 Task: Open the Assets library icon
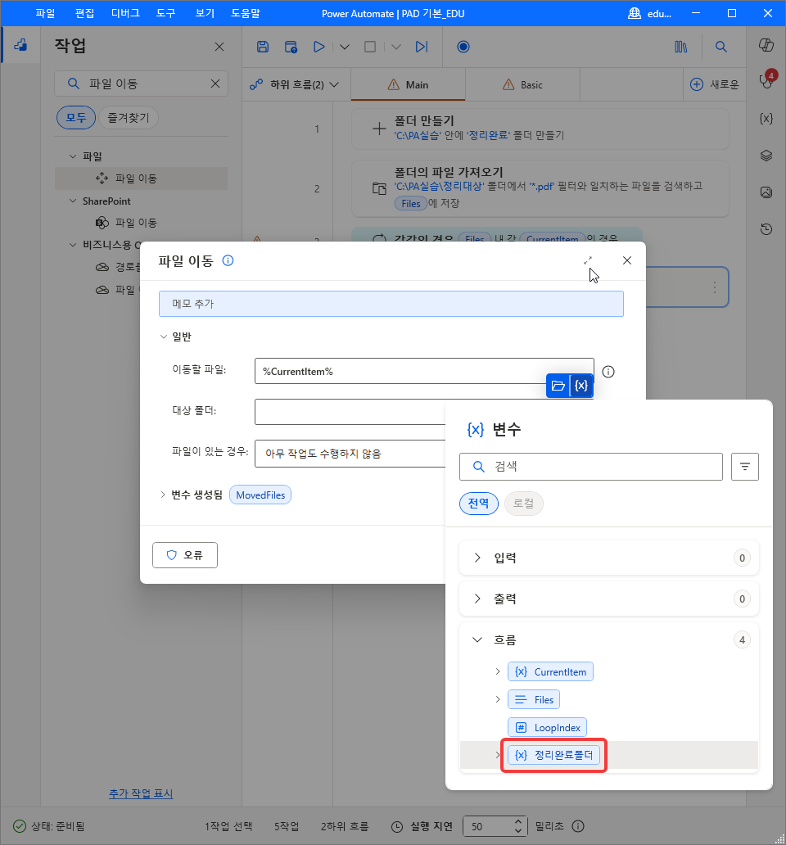(681, 47)
